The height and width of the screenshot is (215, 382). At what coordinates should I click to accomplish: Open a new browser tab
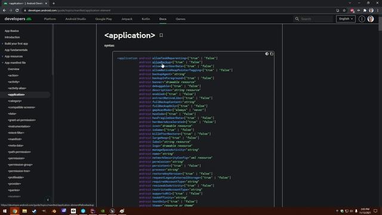click(54, 4)
